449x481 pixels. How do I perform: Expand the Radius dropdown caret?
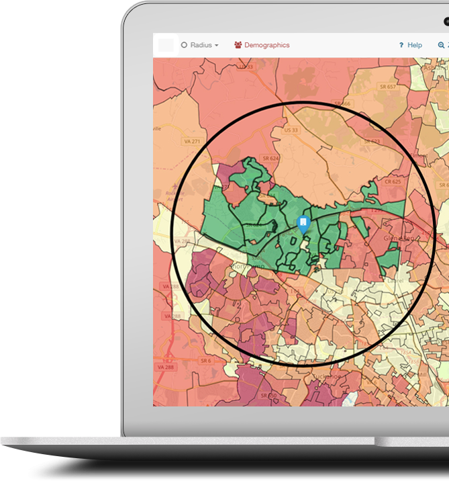(217, 46)
